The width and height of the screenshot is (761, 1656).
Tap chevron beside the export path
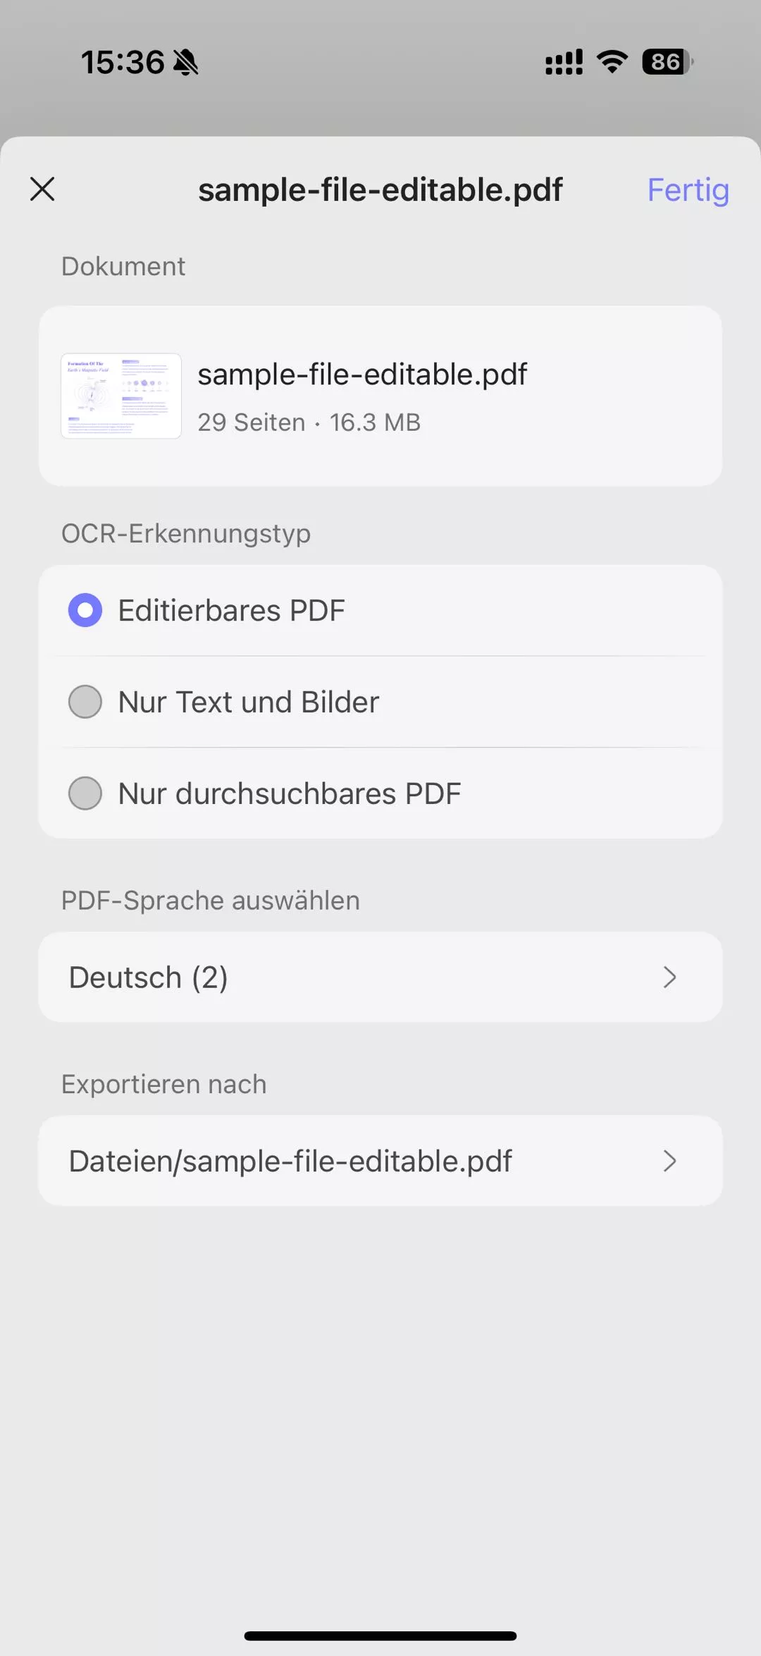(x=669, y=1161)
